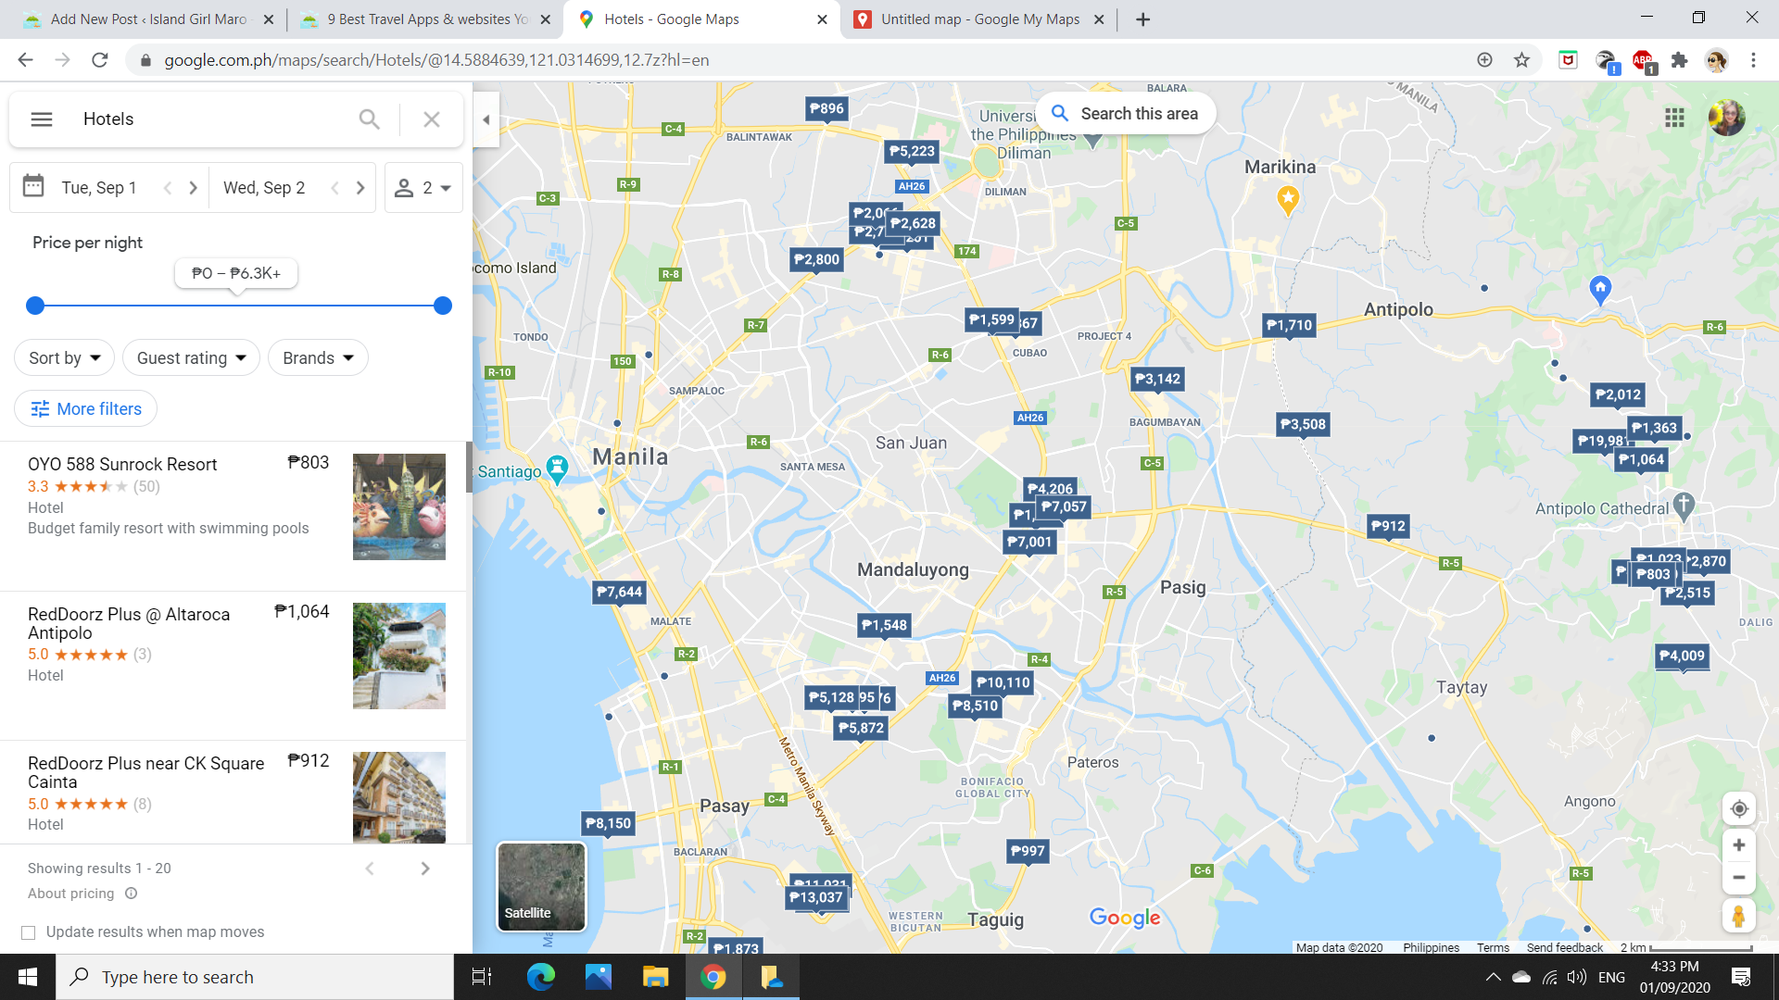Viewport: 1779px width, 1000px height.
Task: Go back to previous page
Action: click(x=25, y=60)
